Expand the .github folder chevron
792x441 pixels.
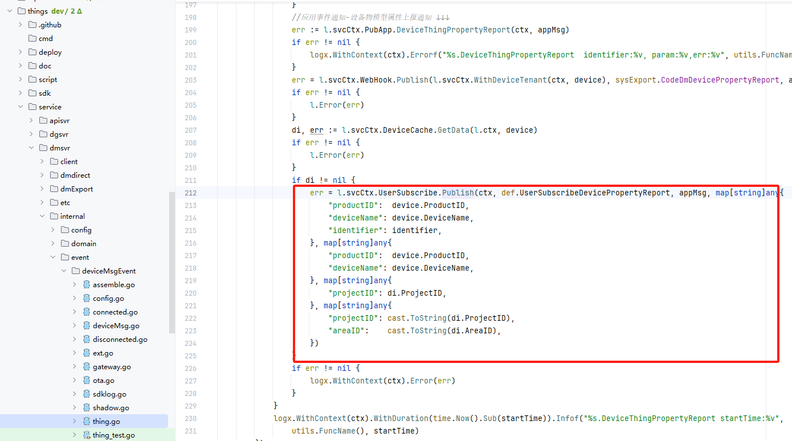click(21, 24)
